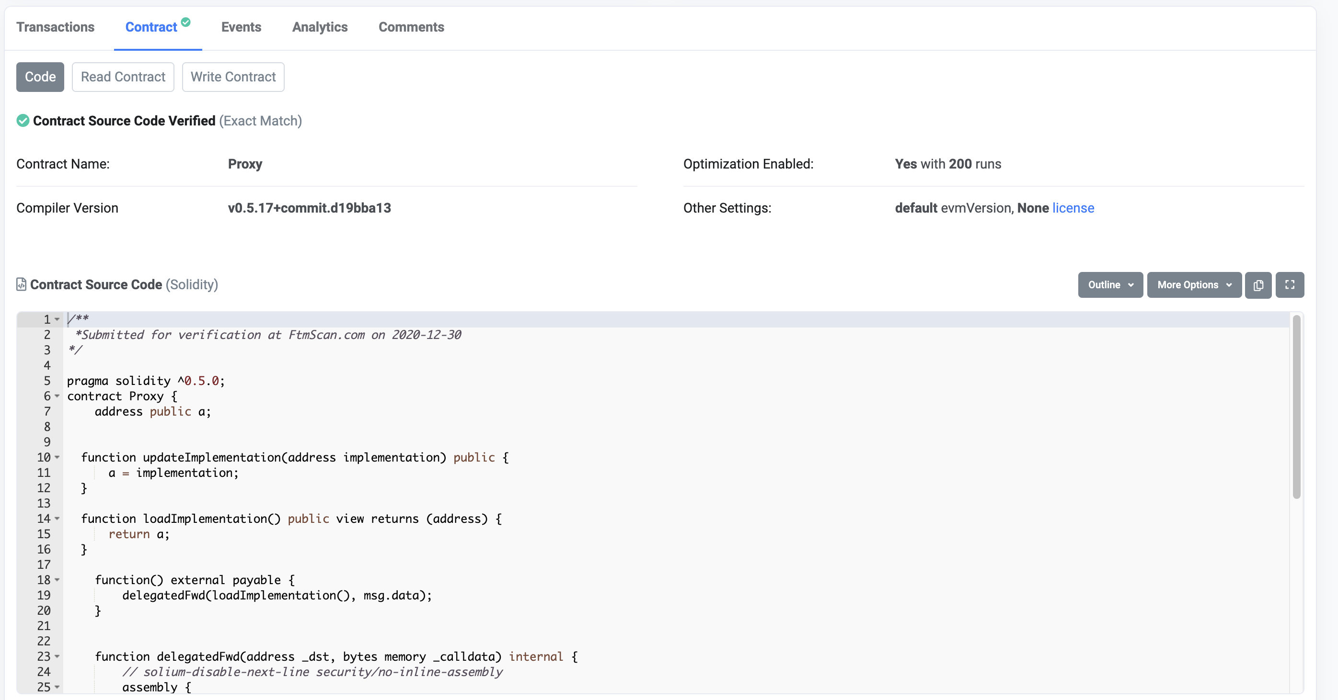Collapse the contract Proxy block at line 6
The height and width of the screenshot is (700, 1338).
click(x=57, y=396)
